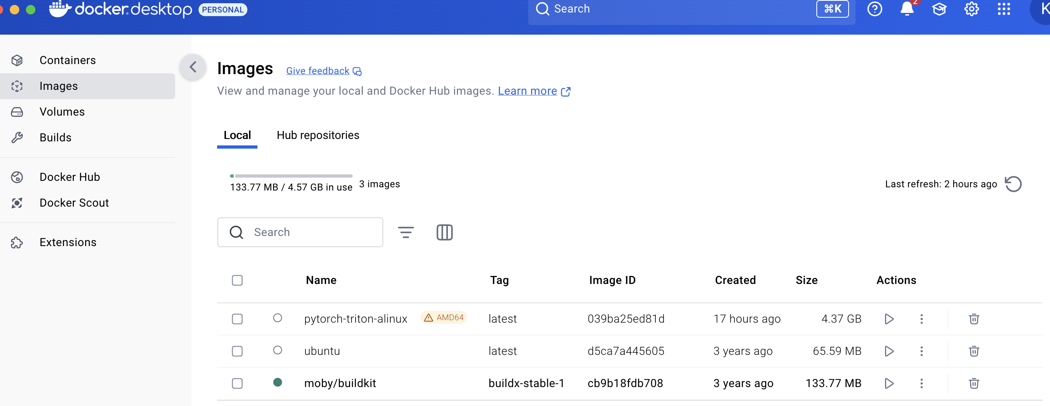Open the Learning center icon
Screen dimensions: 1050x406
(x=939, y=9)
